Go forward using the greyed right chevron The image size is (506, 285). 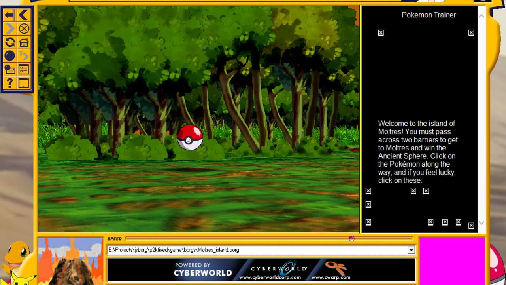[x=10, y=29]
